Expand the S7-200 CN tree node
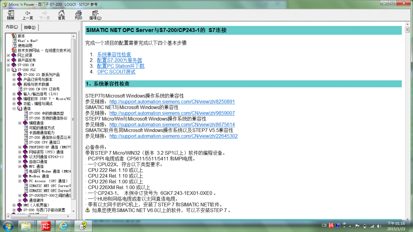Screen dimensions: 413x232 (x=8, y=65)
